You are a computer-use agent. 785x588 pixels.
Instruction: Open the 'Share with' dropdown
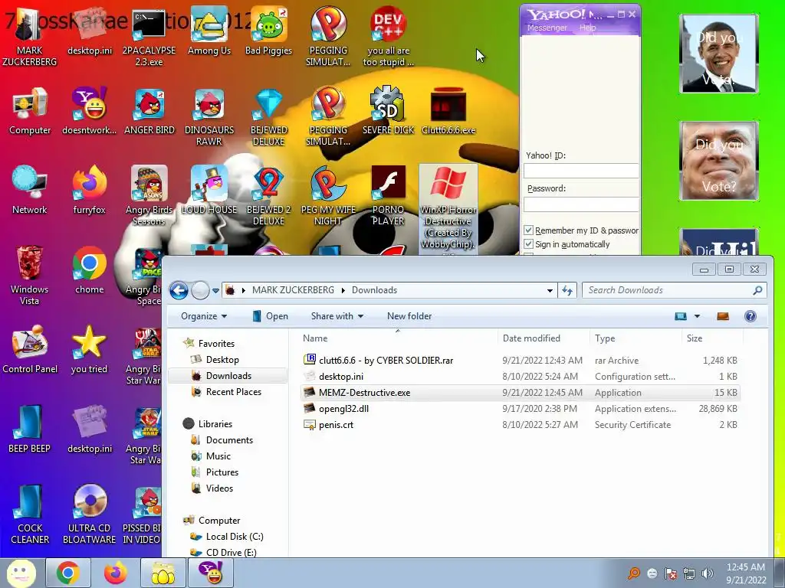tap(337, 316)
